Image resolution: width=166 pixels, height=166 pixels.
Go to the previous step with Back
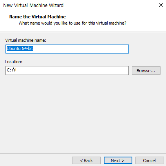86,161
